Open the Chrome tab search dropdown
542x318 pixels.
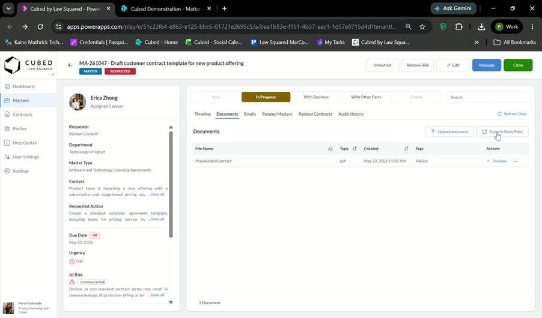click(8, 8)
